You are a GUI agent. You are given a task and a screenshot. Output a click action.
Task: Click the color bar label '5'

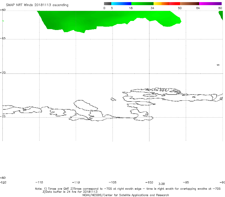pyautogui.click(x=112, y=8)
